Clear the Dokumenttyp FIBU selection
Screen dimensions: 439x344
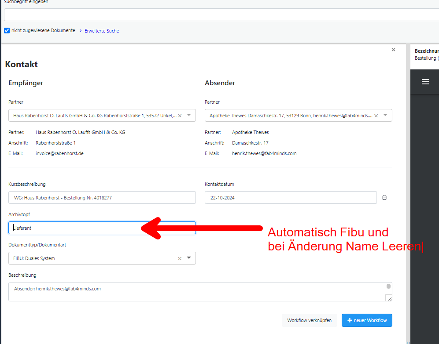point(180,258)
